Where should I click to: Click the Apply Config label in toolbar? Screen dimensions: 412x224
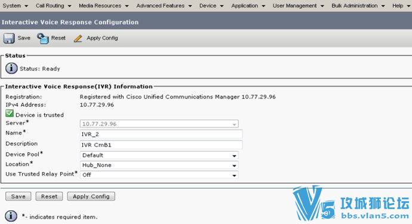(x=102, y=38)
